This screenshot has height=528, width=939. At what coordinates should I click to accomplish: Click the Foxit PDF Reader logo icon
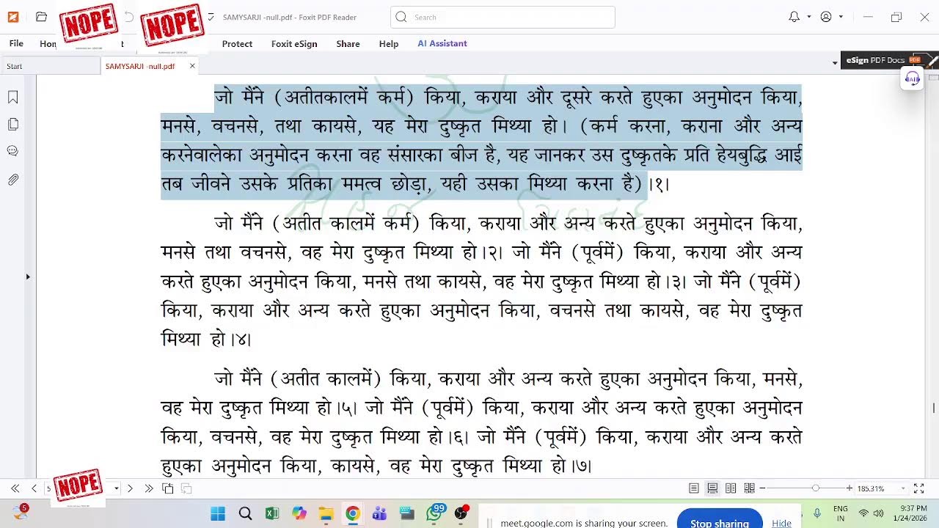13,17
